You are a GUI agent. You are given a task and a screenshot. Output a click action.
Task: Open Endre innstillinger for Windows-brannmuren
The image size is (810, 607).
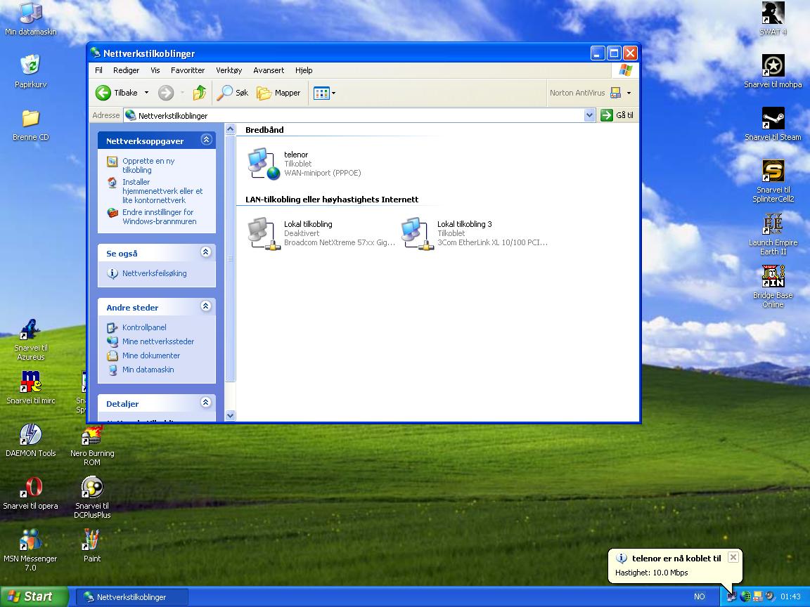click(159, 217)
